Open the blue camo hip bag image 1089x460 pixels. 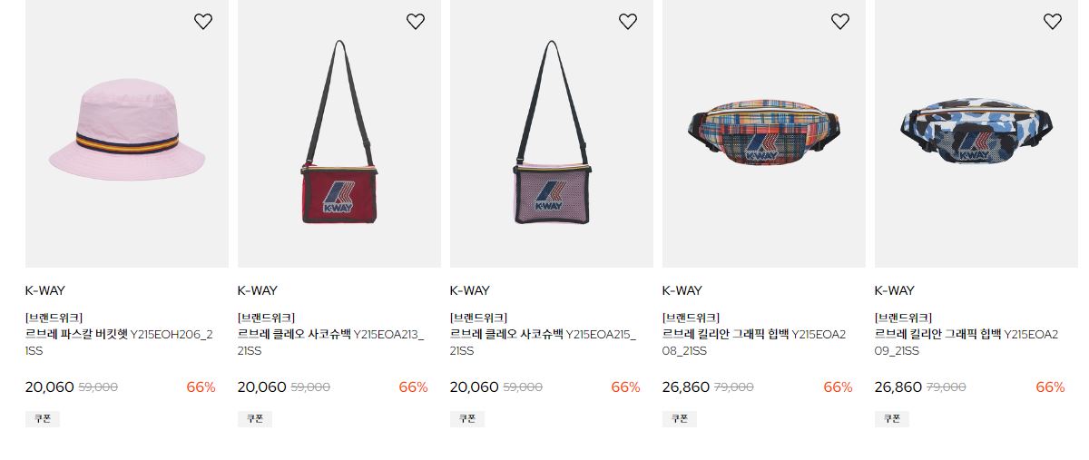coord(976,133)
